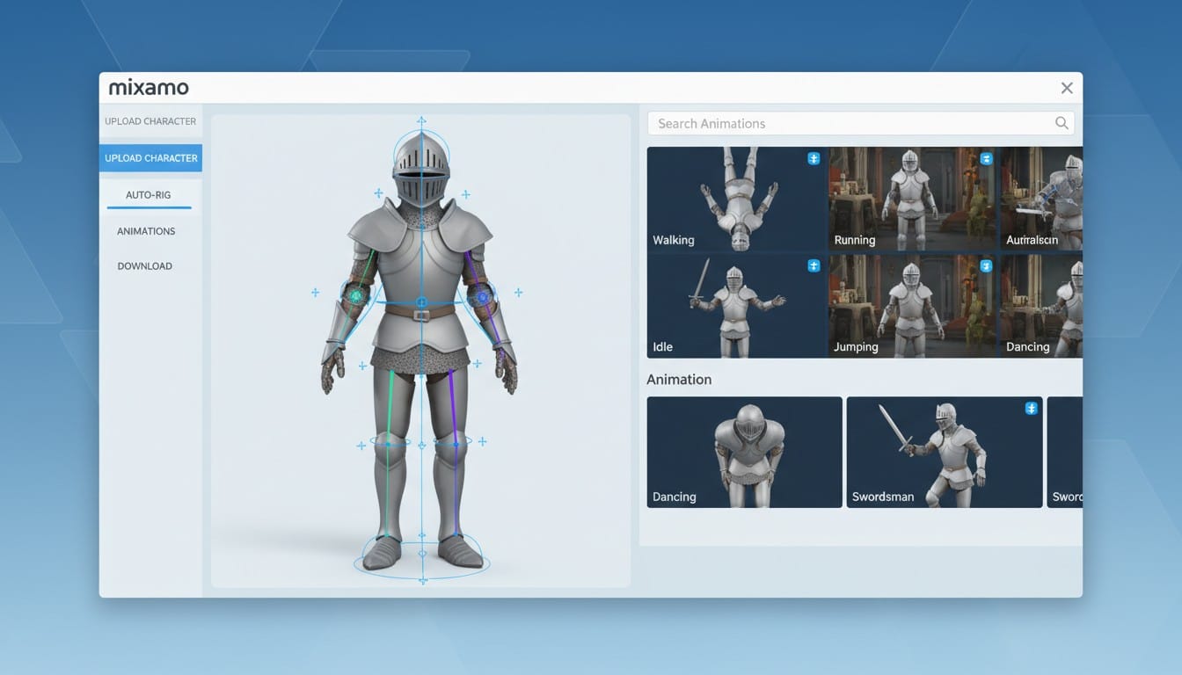Choose the Swordsman animation thumbnail
This screenshot has height=675, width=1182.
[x=944, y=452]
